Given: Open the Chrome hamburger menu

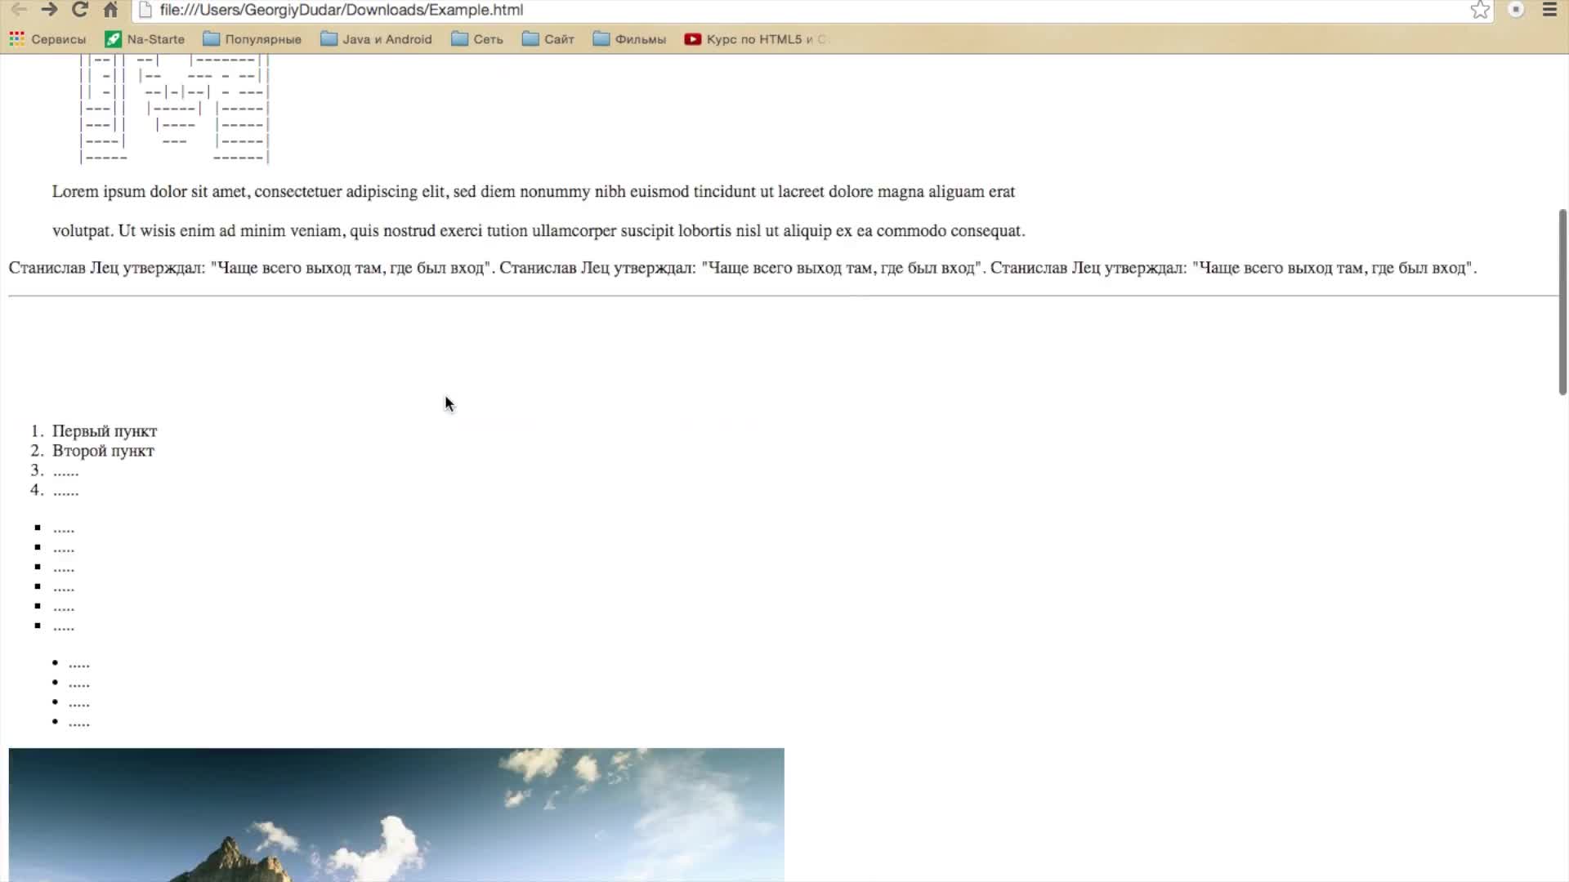Looking at the screenshot, I should point(1549,10).
